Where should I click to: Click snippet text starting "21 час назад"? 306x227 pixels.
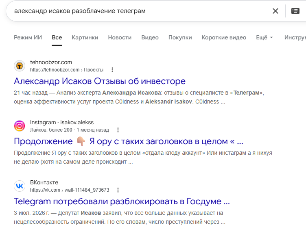(x=139, y=97)
